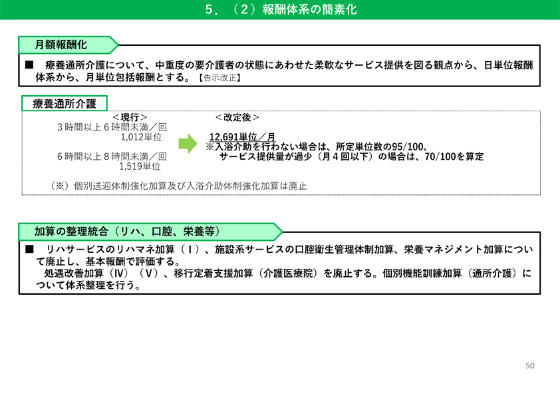Click the black square bullet before 療養通所介護

click(29, 65)
